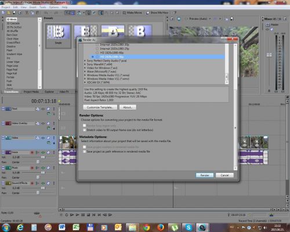Select the first transition preset thumbnail
The width and height of the screenshot is (290, 232).
[x=59, y=36]
